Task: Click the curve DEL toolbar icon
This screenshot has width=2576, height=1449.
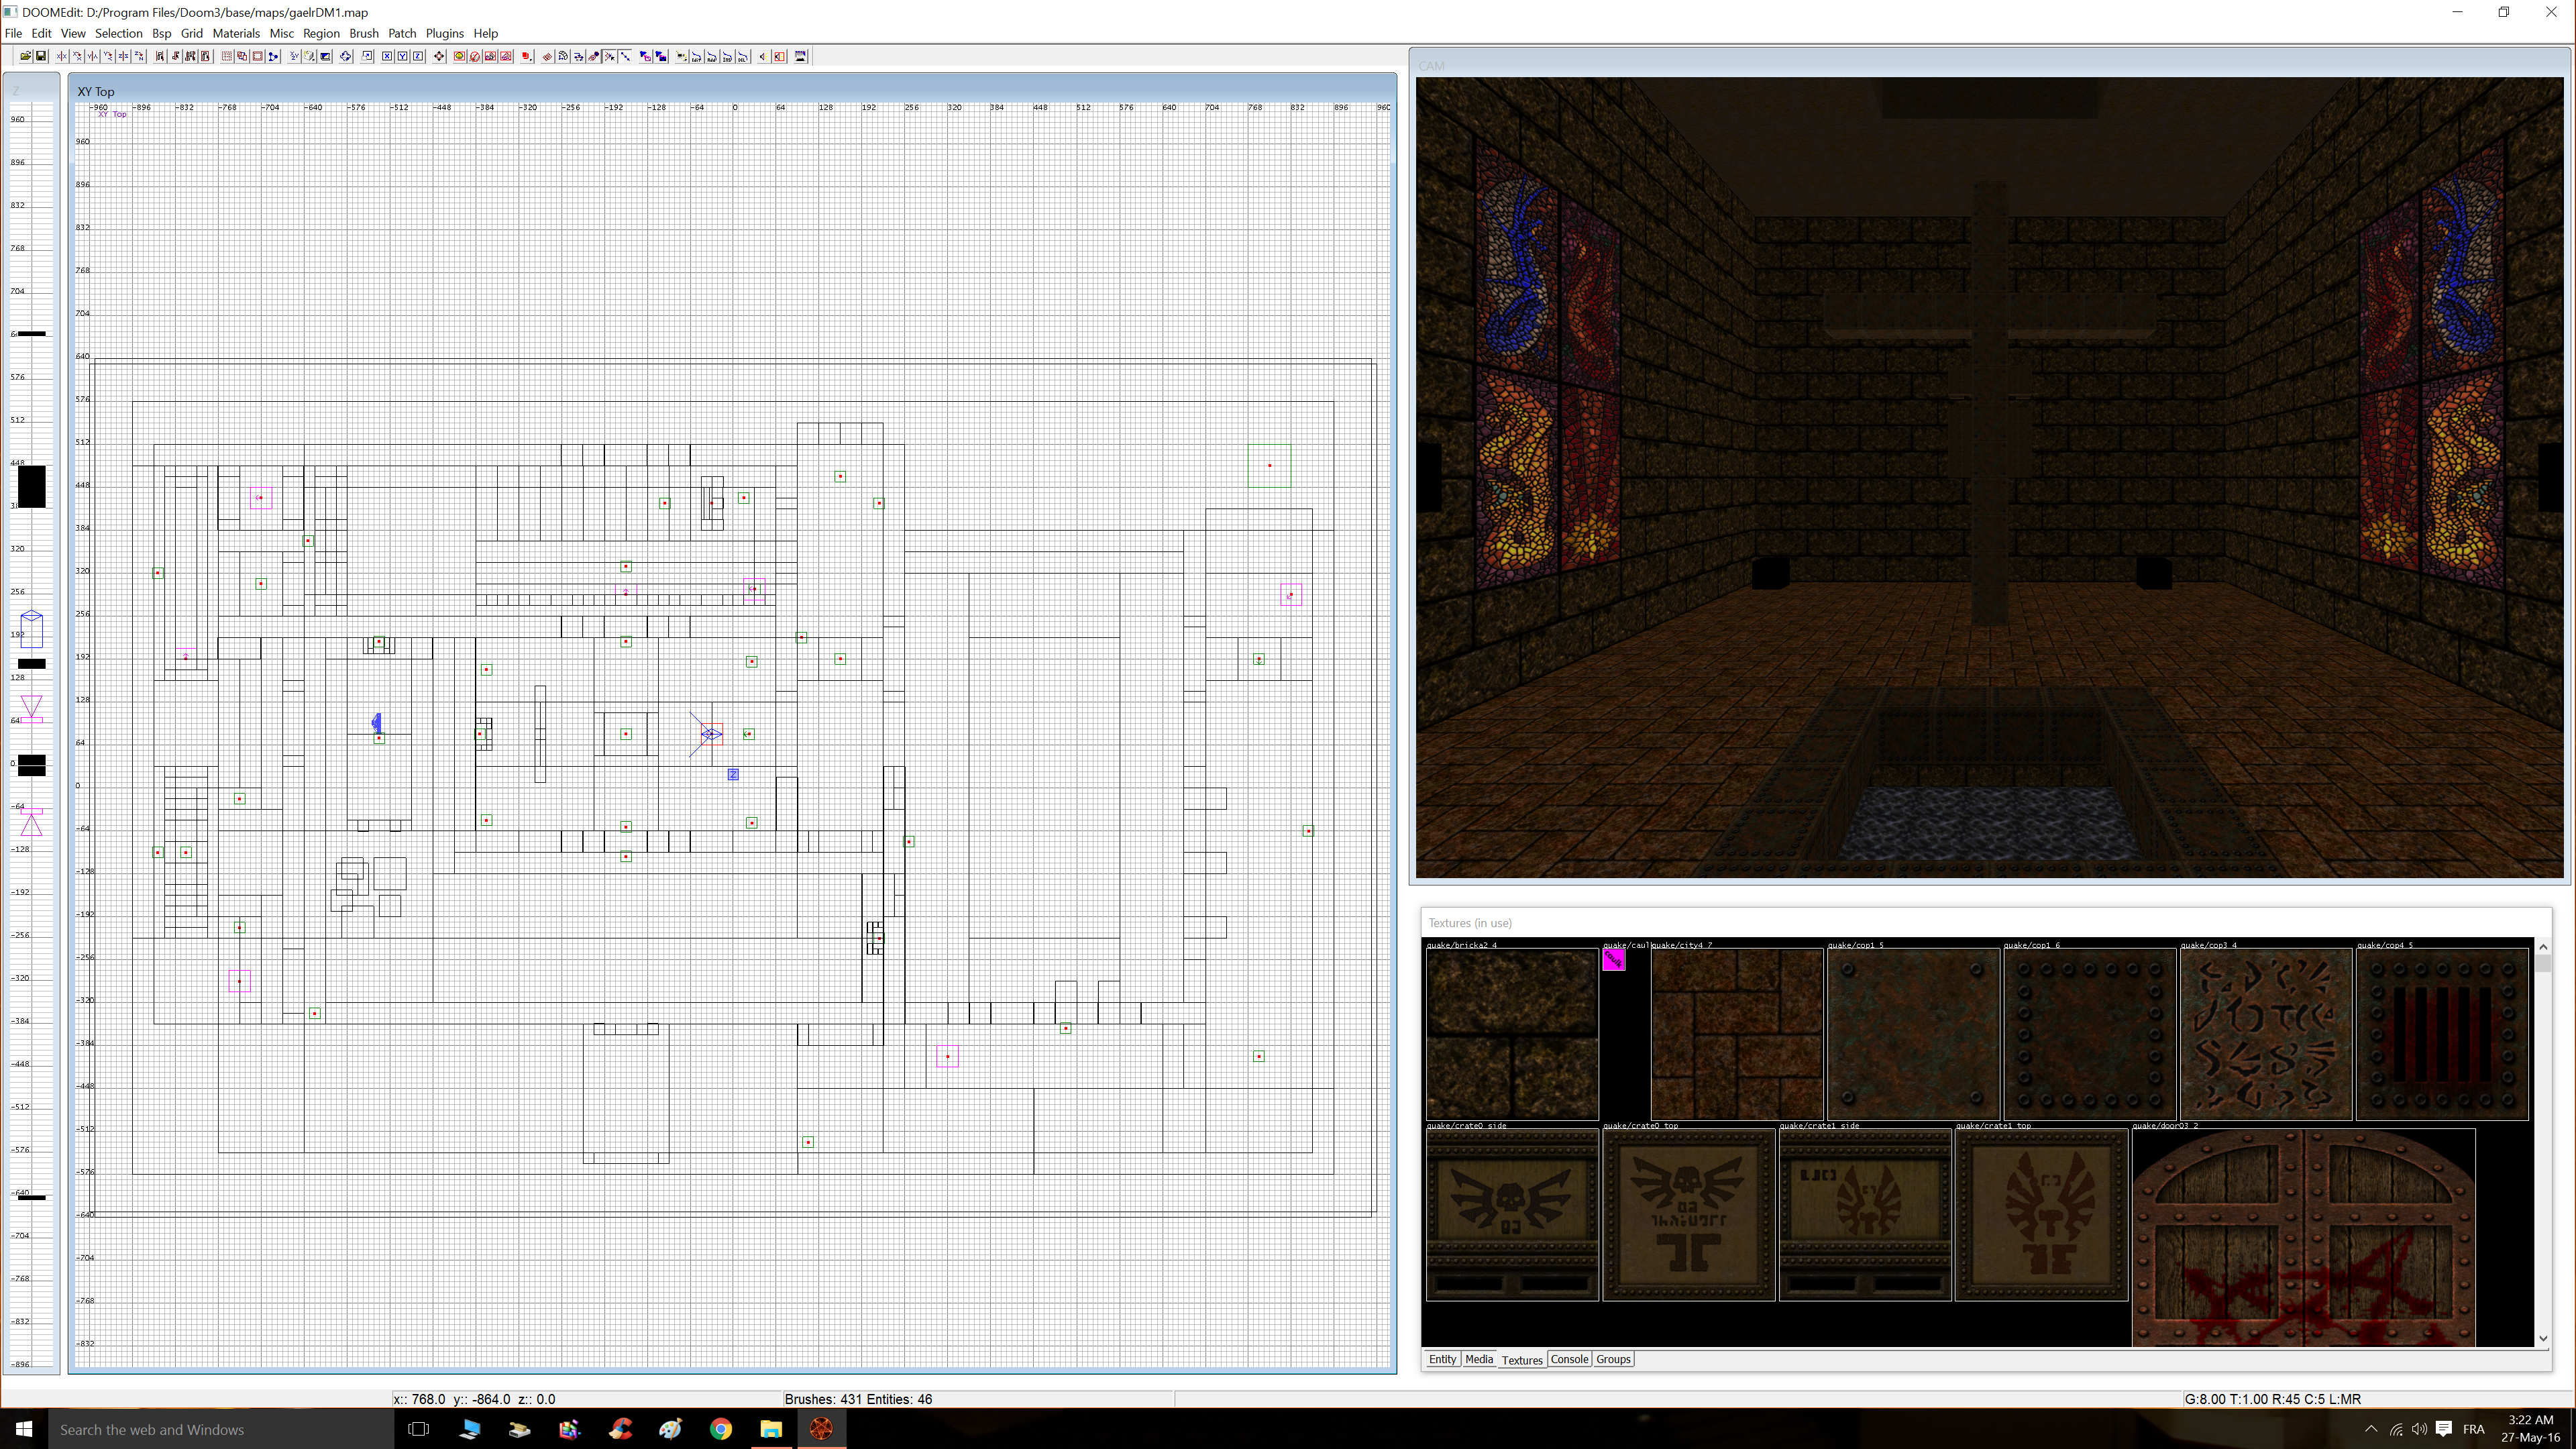Action: (743, 57)
